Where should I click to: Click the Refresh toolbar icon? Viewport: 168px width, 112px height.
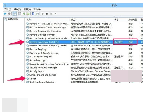pyautogui.click(x=24, y=13)
